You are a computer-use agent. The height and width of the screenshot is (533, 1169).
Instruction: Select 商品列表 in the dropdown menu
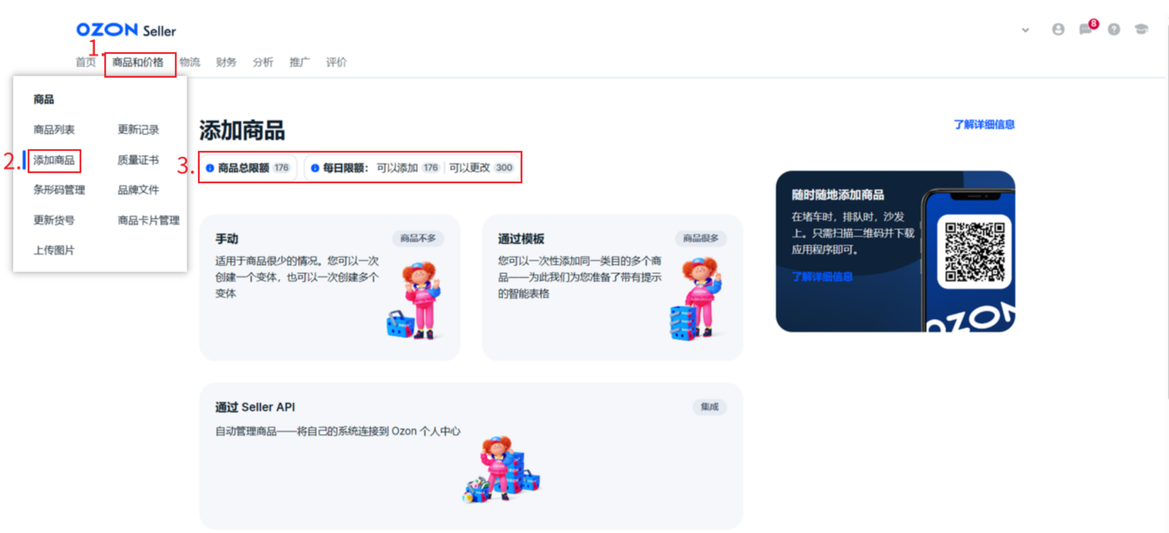click(x=54, y=130)
